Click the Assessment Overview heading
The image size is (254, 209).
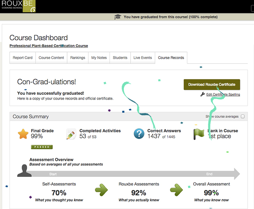pos(51,159)
